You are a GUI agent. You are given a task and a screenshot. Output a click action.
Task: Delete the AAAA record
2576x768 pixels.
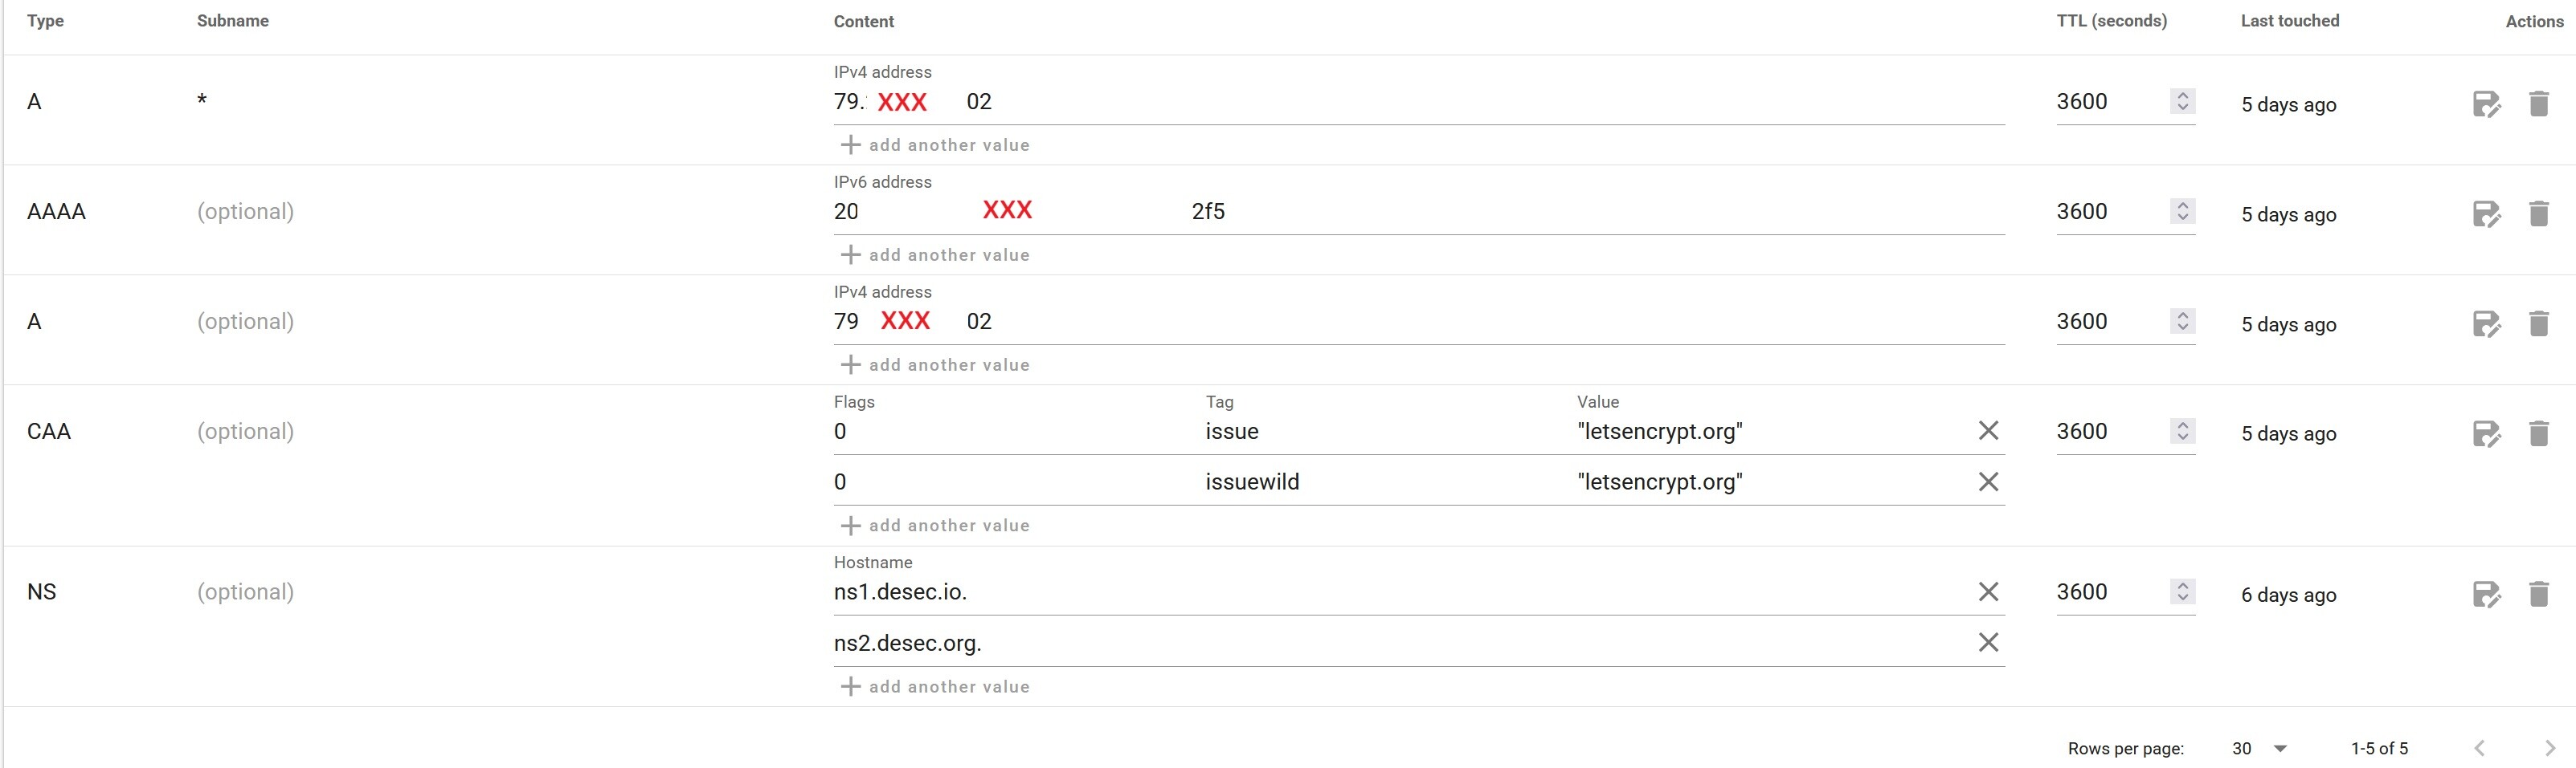tap(2538, 213)
